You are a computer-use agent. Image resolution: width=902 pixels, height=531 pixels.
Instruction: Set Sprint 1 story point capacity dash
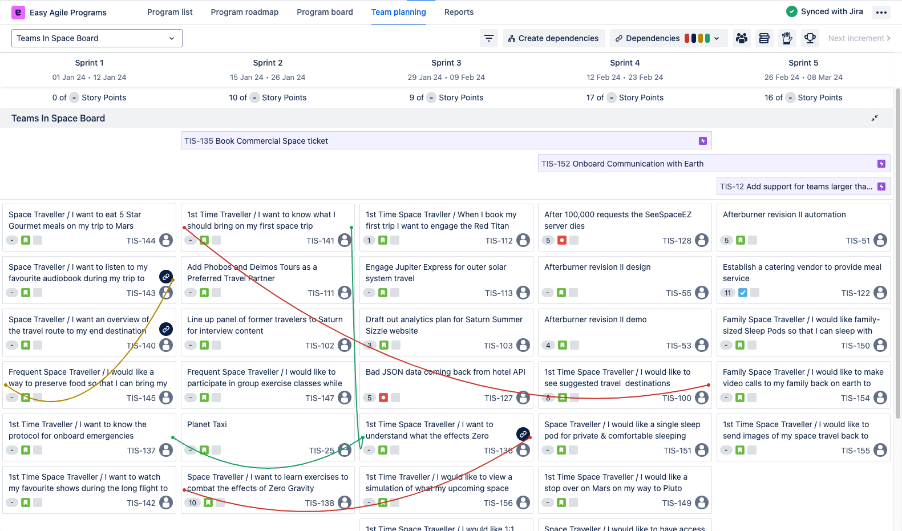click(x=74, y=98)
